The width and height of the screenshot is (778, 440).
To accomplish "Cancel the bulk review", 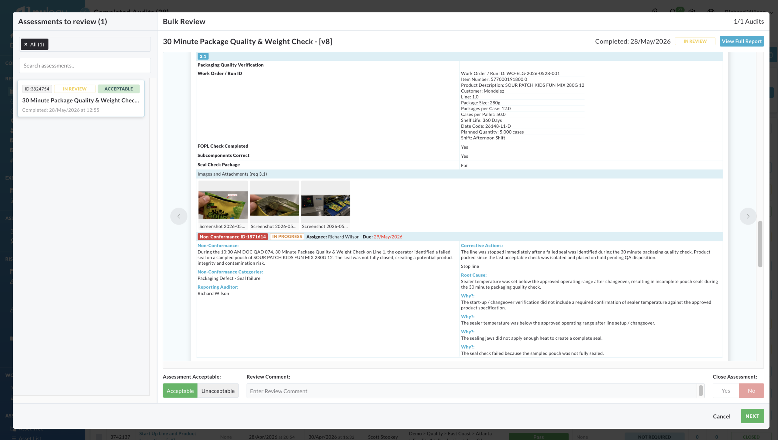I will [721, 416].
